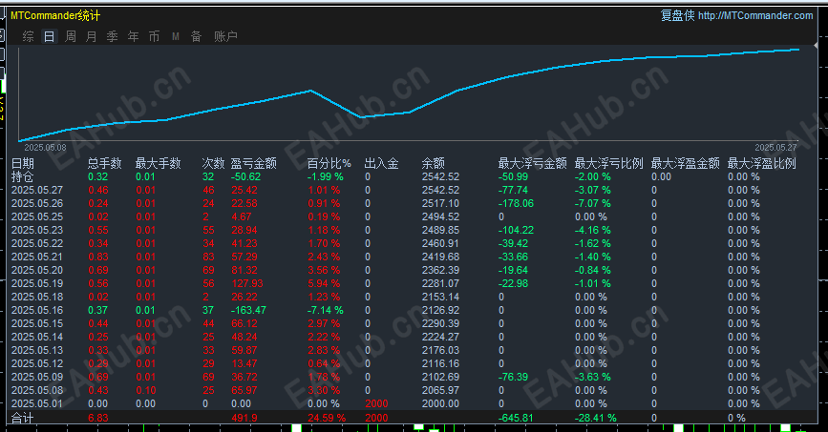This screenshot has height=432, width=828.
Task: Click the -645.81 total floating loss
Action: click(x=516, y=419)
